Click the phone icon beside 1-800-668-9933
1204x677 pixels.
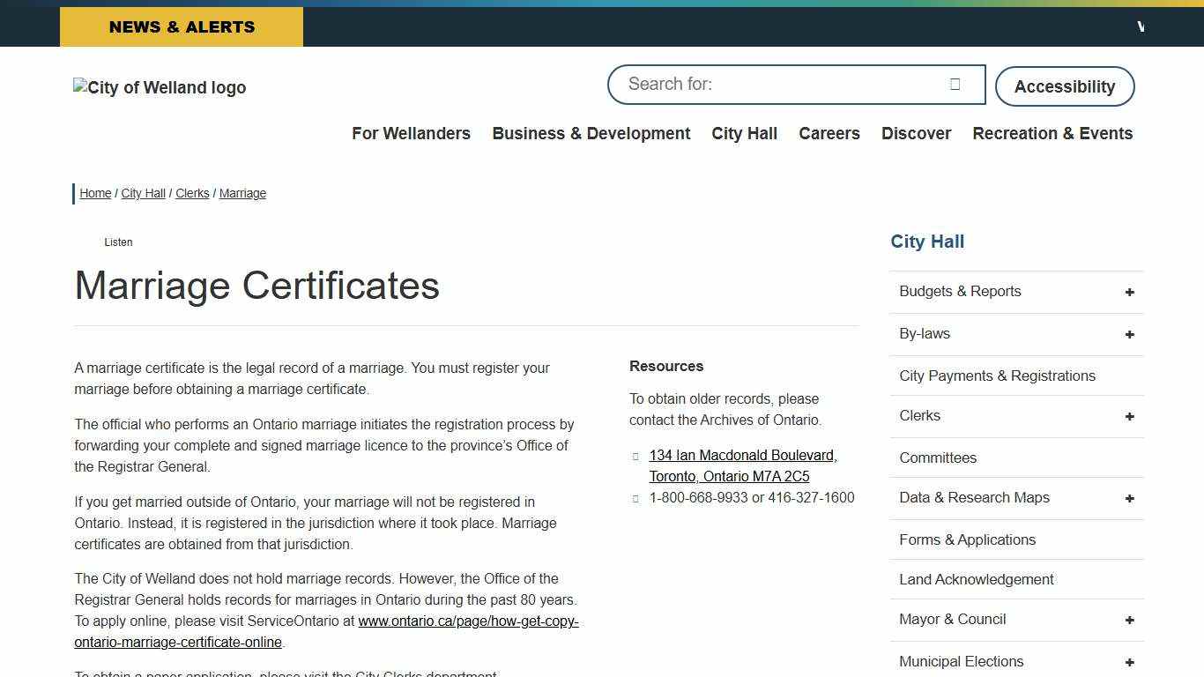click(635, 498)
